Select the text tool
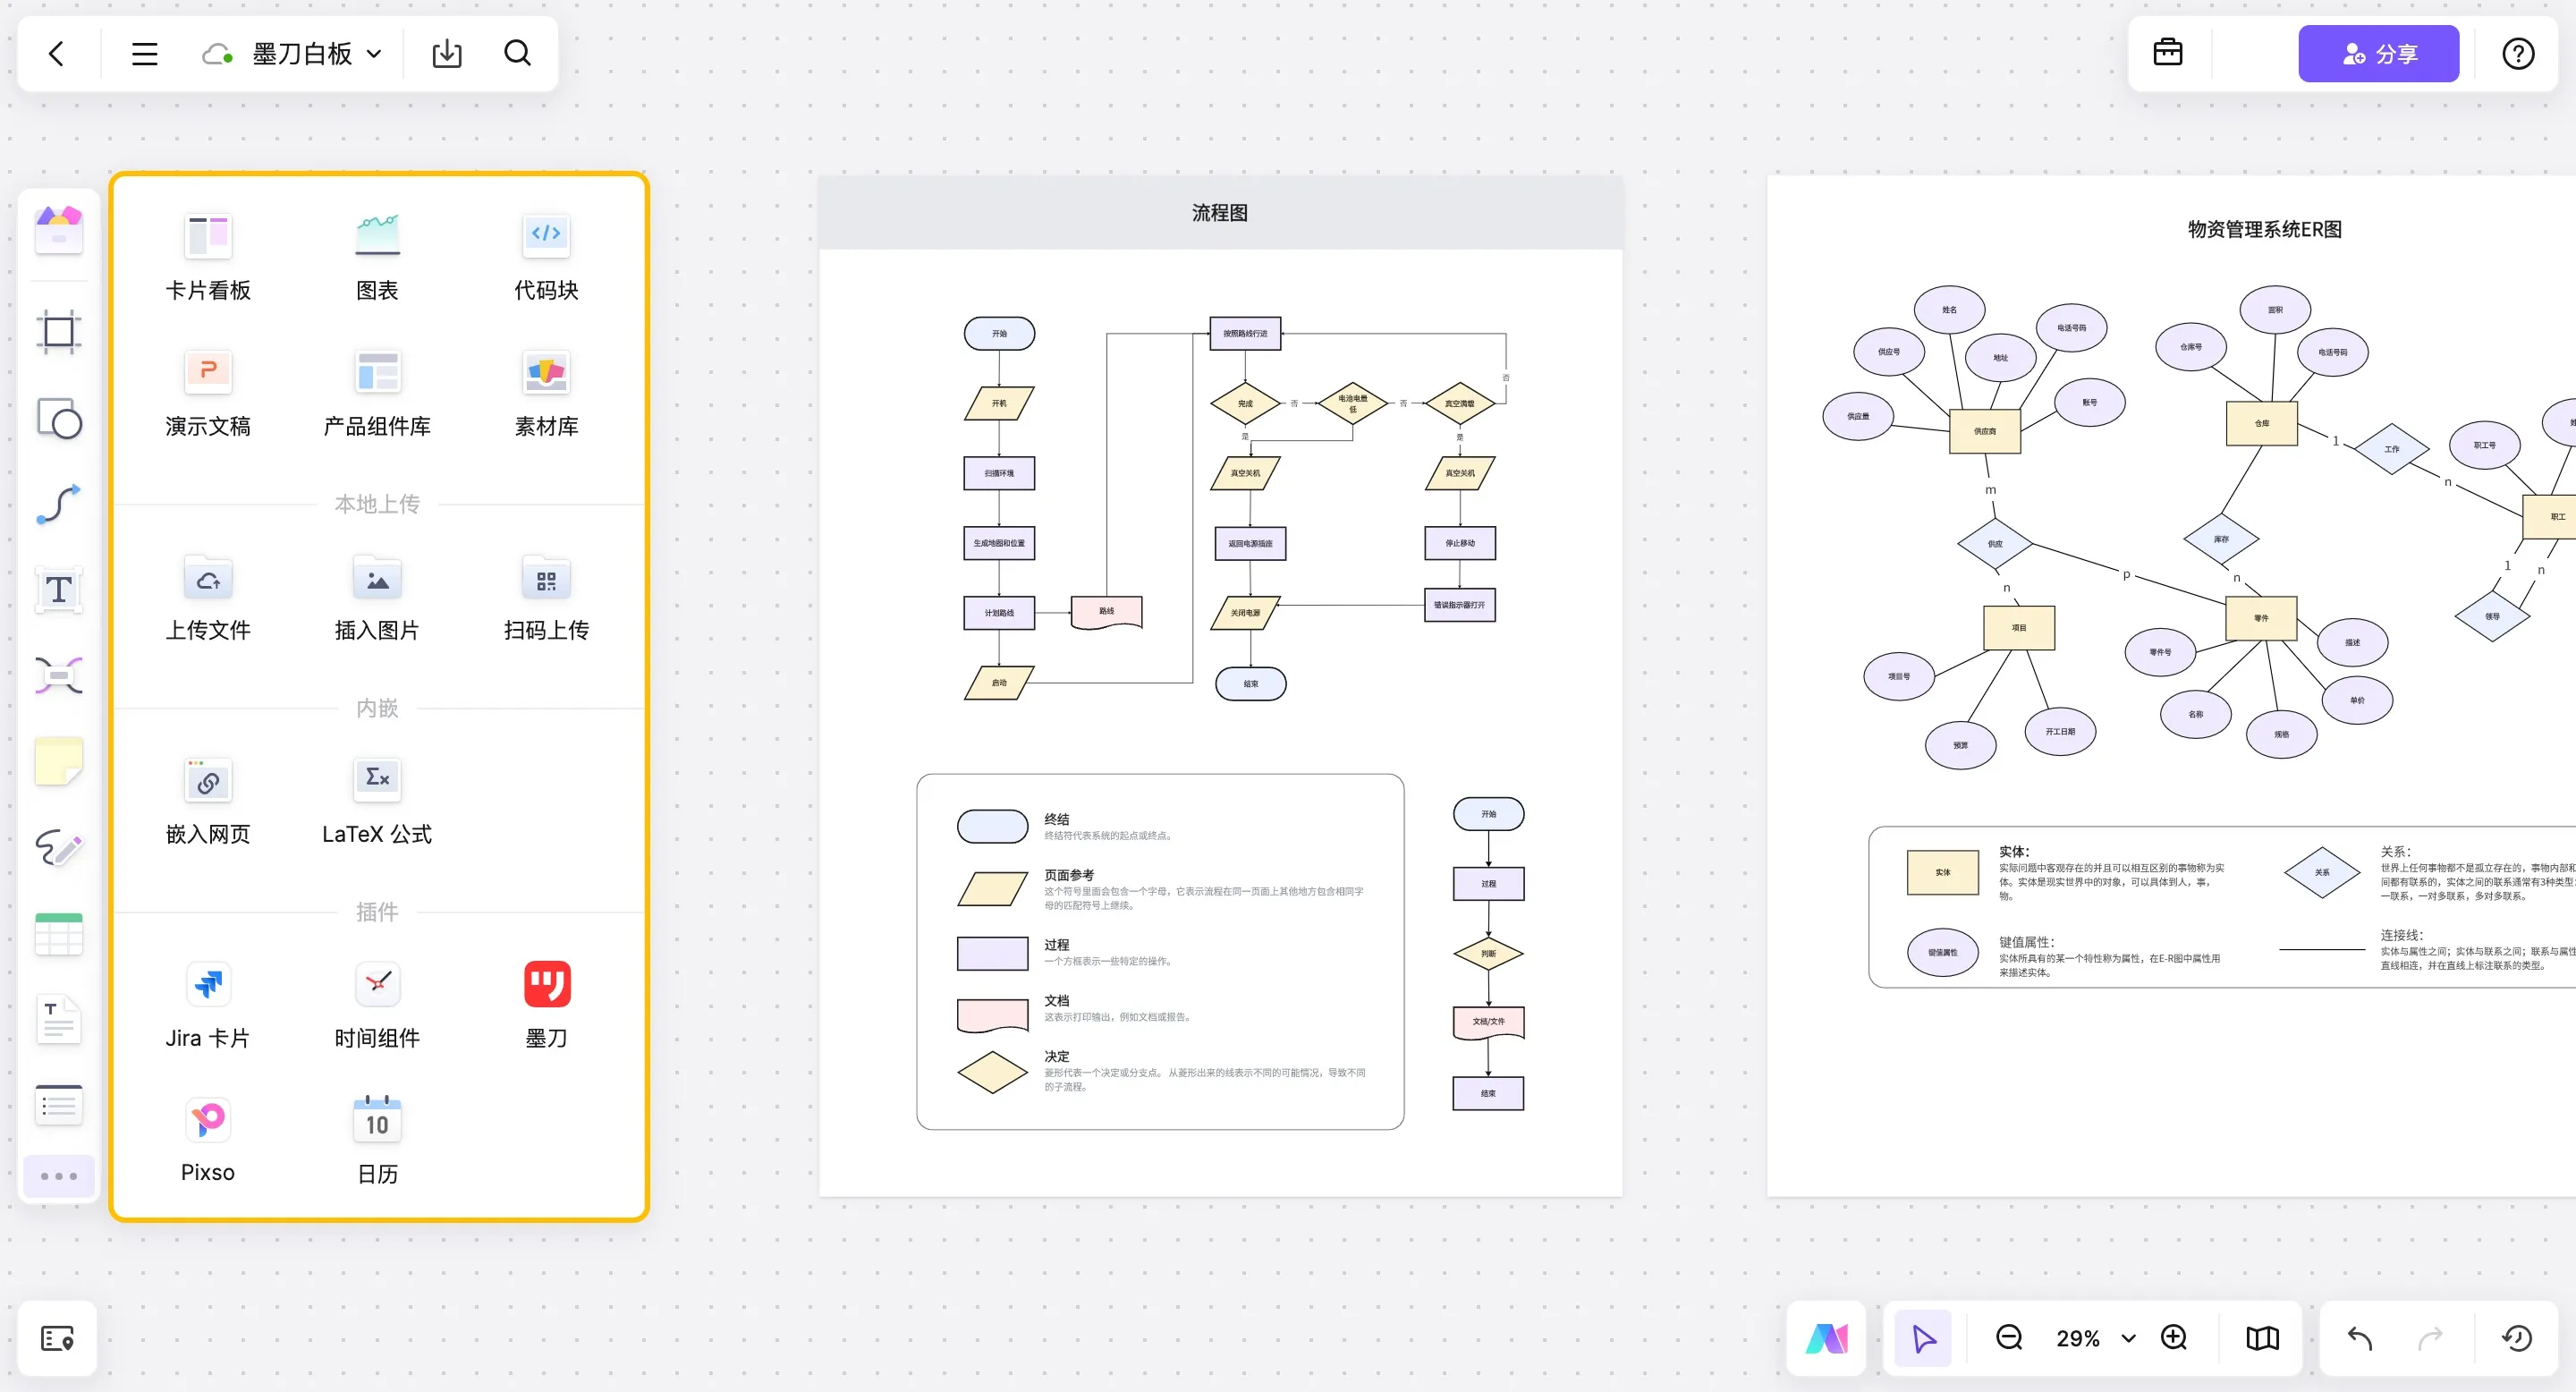2576x1392 pixels. (x=58, y=590)
